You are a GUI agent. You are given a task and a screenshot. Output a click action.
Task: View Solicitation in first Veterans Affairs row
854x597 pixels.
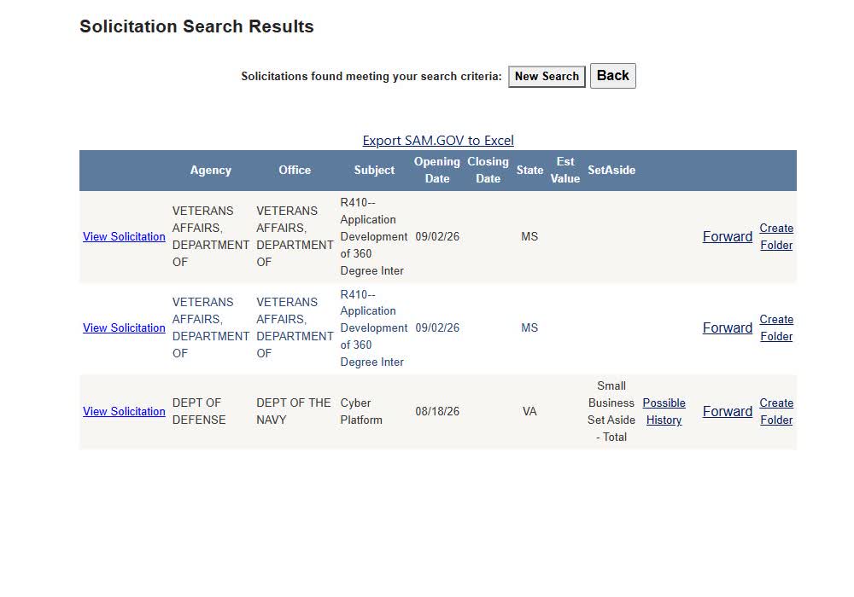(x=124, y=236)
